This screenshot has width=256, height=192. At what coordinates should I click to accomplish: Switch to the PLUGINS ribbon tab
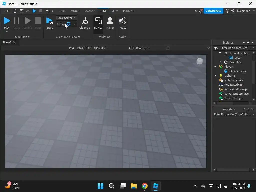coord(129,11)
